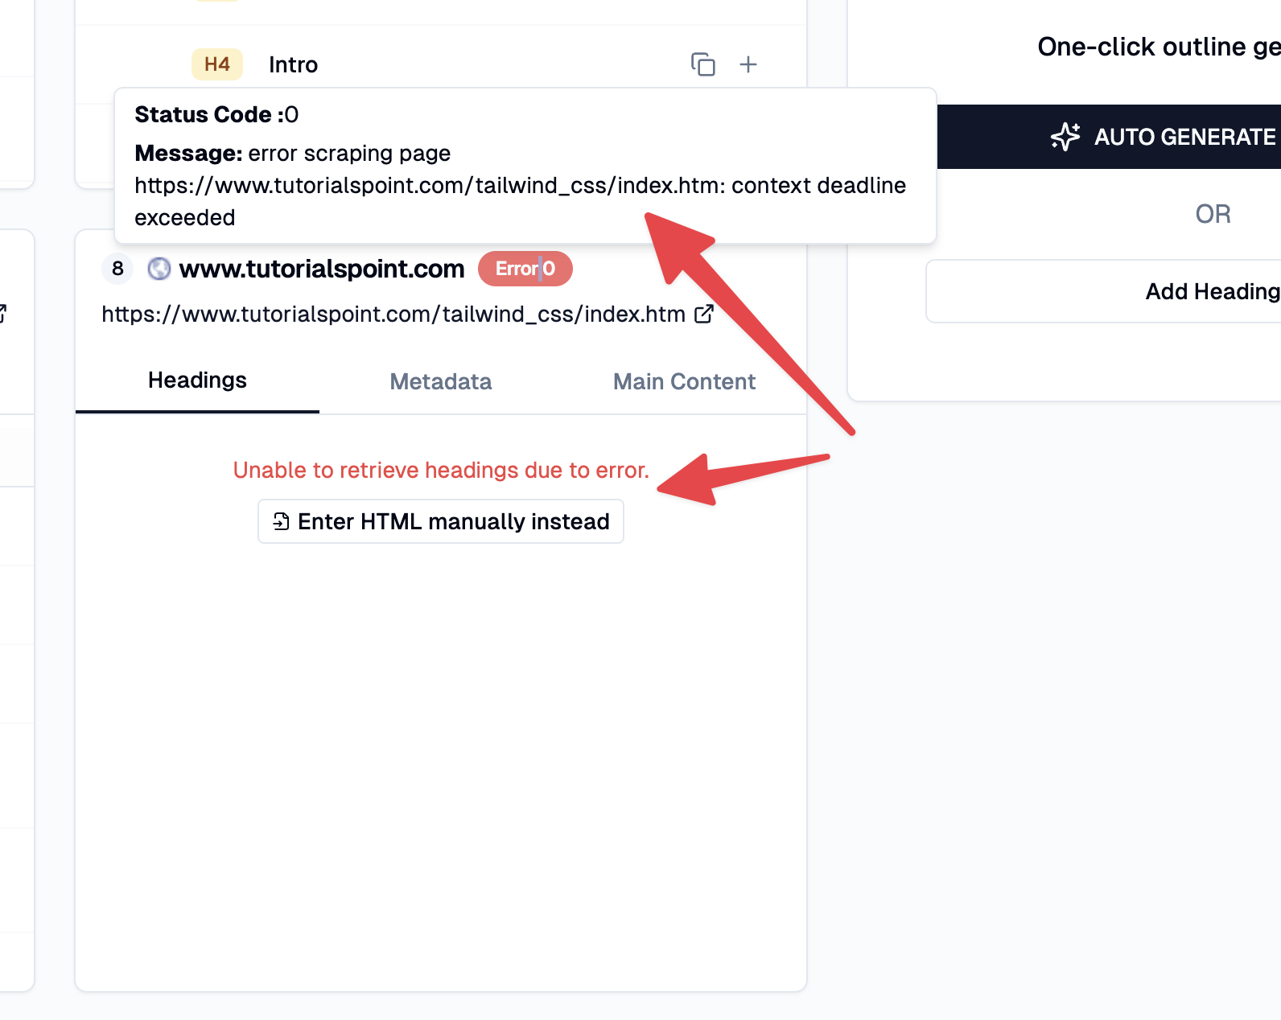The image size is (1281, 1020).
Task: Click the www.tutorialspoint.com result title
Action: tap(321, 269)
